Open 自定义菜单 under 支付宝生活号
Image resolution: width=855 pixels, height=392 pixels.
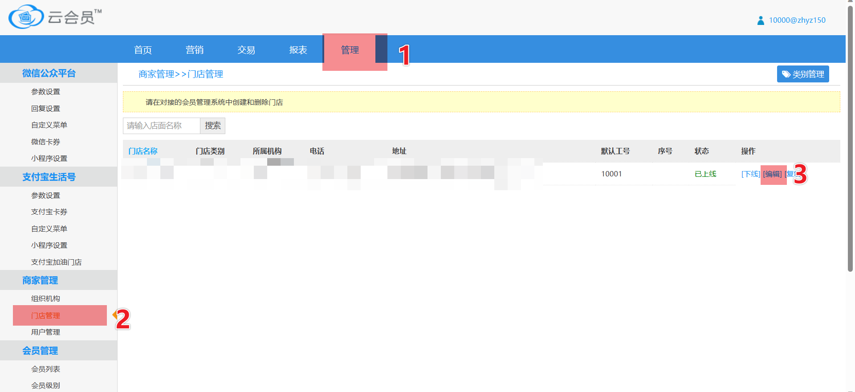49,229
